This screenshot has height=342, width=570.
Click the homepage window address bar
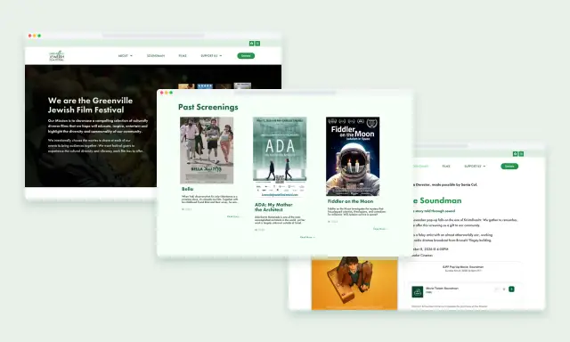[153, 36]
